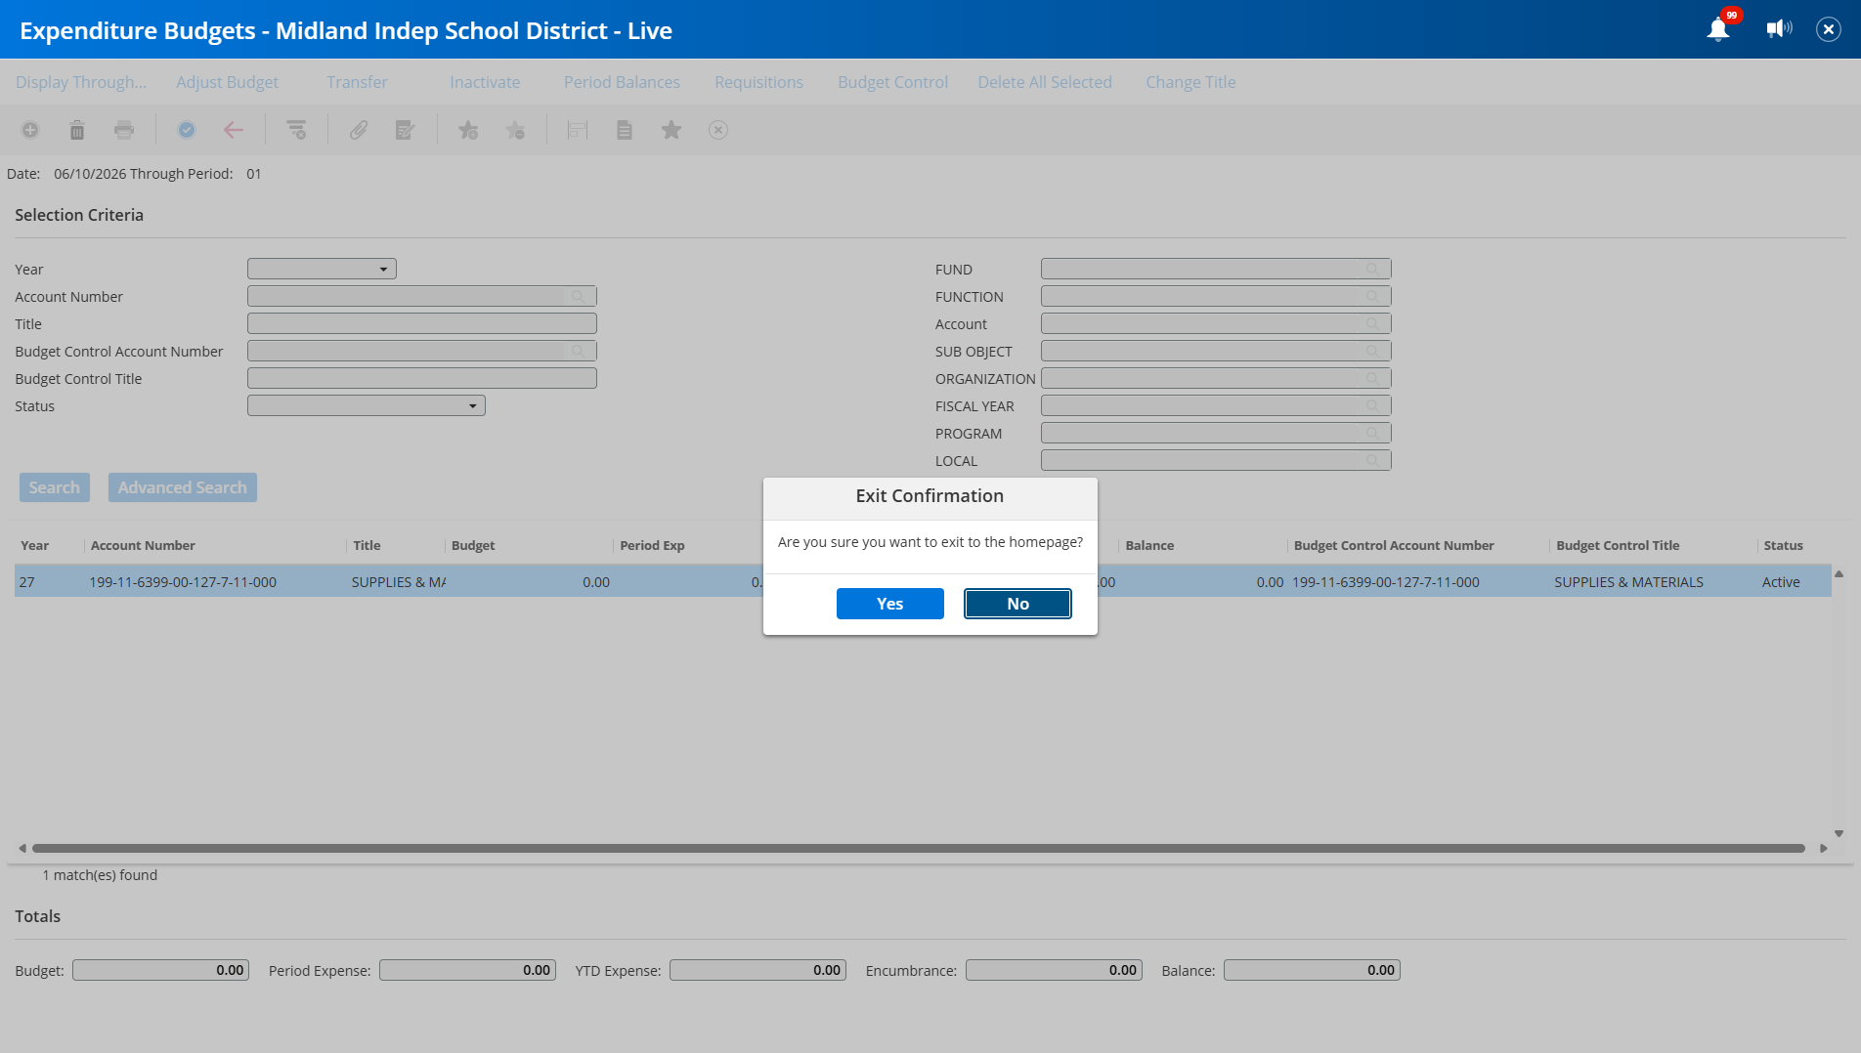
Task: Open the notifications bell
Action: coord(1718,29)
